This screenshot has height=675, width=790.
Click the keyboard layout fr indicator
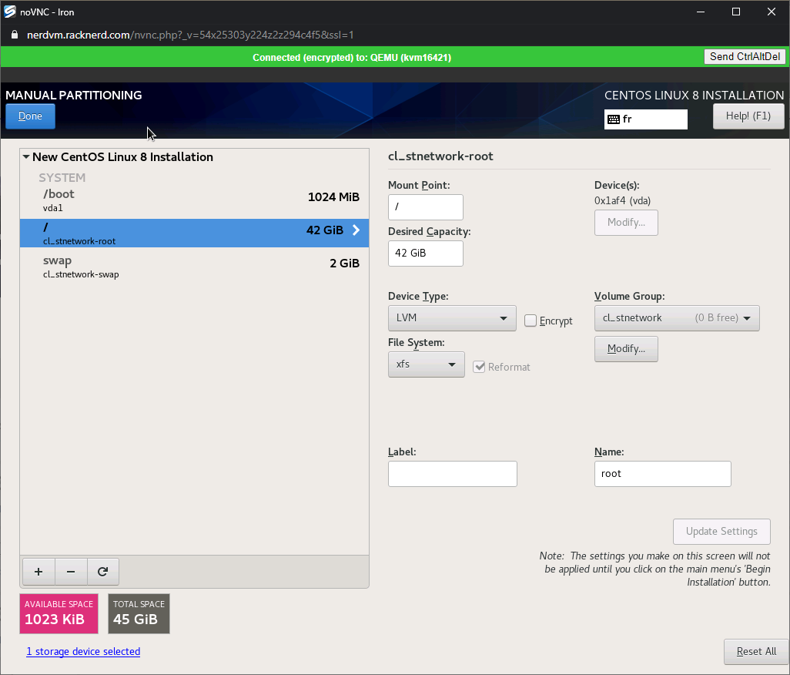click(645, 119)
